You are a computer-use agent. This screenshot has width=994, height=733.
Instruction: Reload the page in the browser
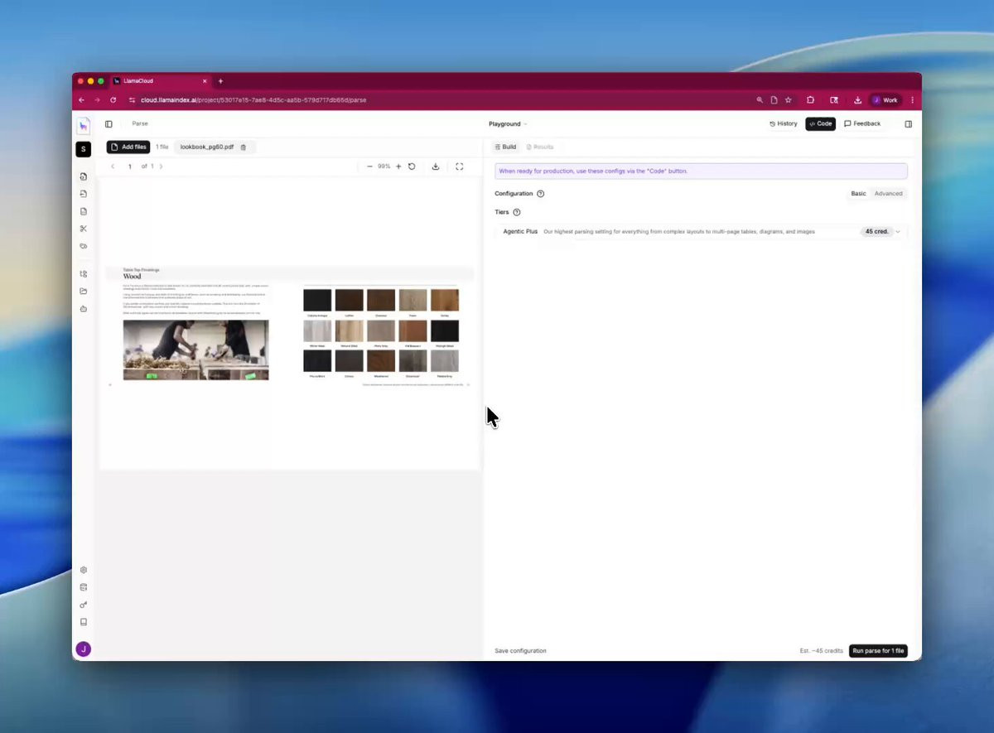(113, 100)
